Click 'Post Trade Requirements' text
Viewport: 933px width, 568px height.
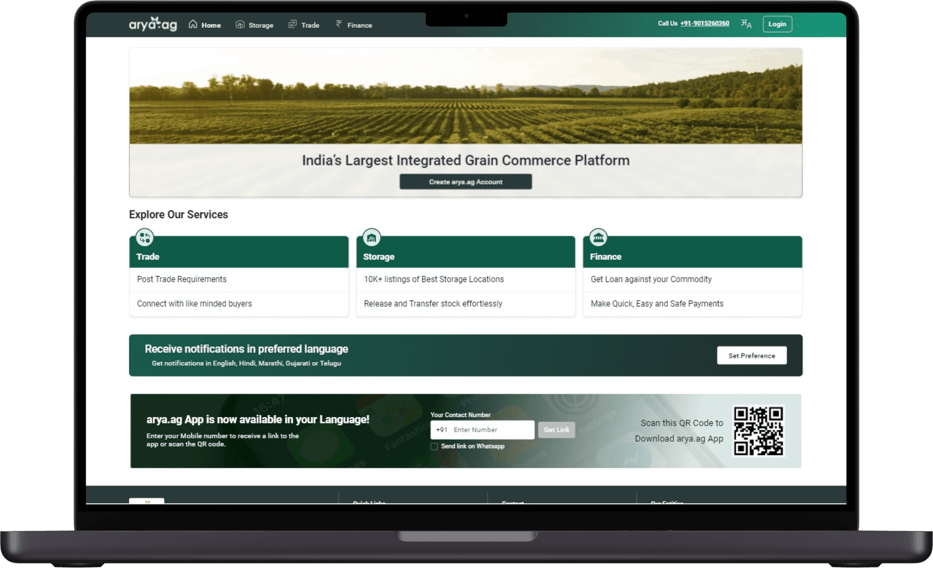182,279
